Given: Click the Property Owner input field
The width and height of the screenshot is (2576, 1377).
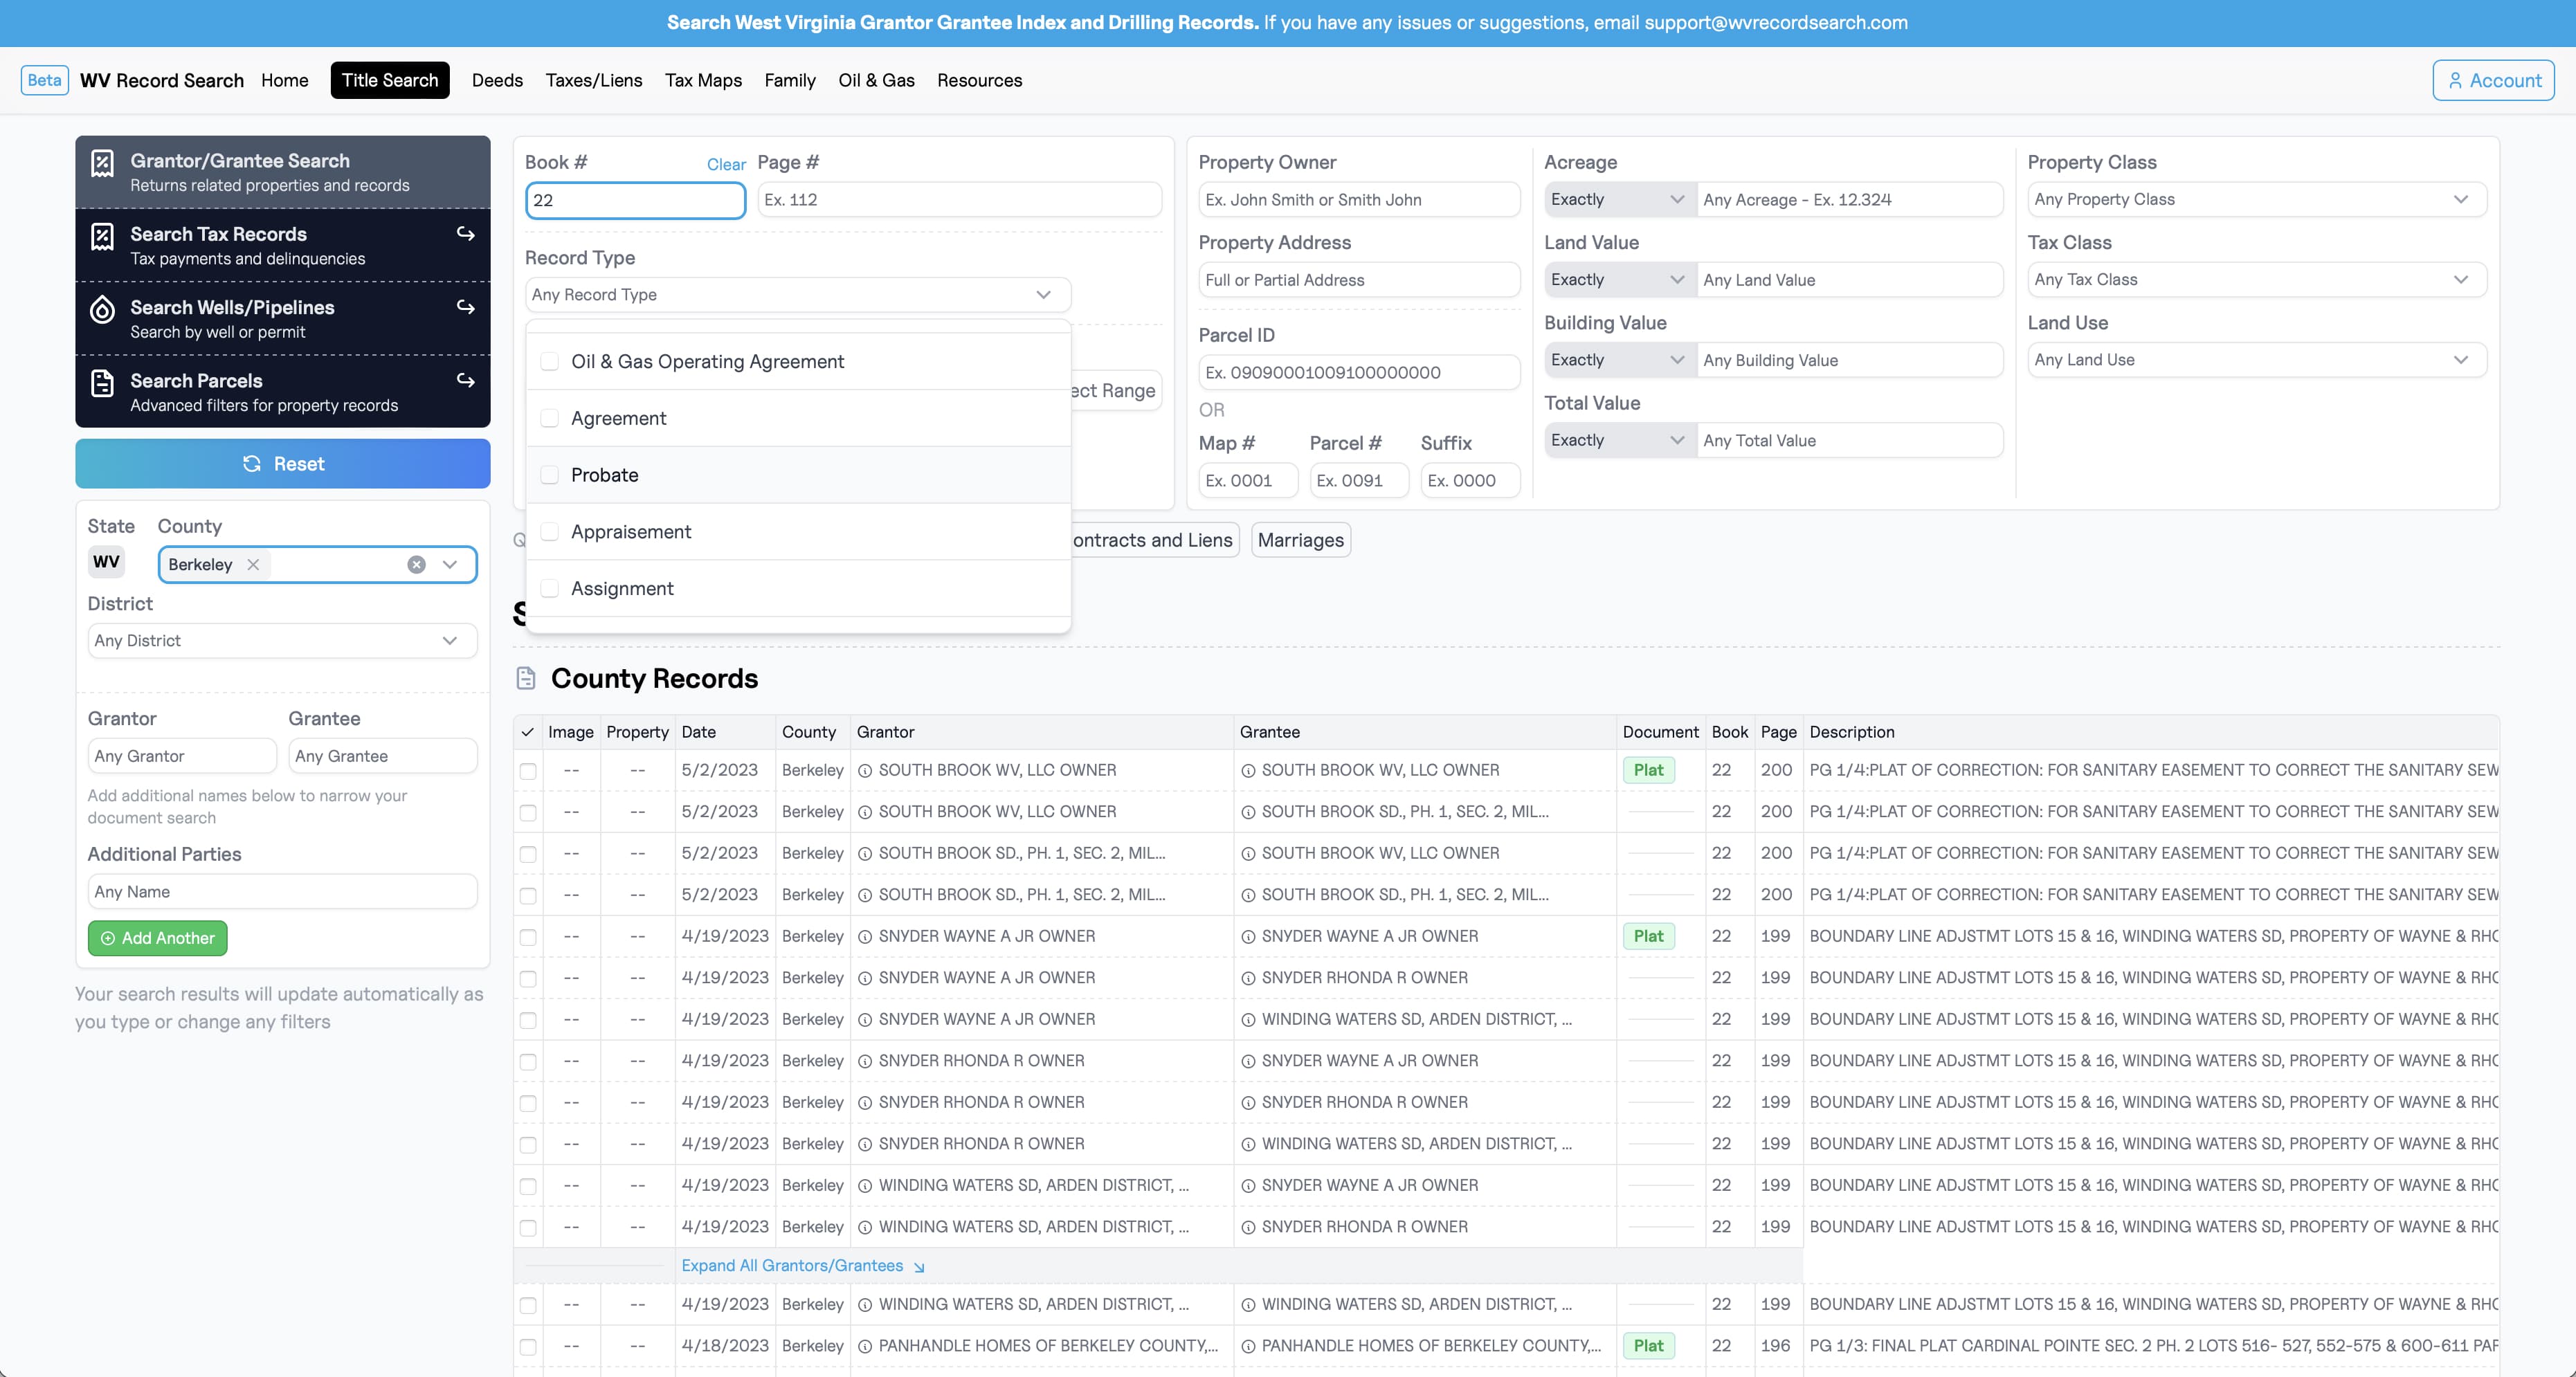Looking at the screenshot, I should pyautogui.click(x=1359, y=199).
